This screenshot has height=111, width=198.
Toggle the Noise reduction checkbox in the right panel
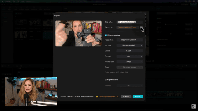pyautogui.click(x=158, y=39)
